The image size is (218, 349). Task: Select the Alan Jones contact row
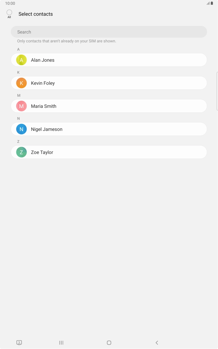coord(109,60)
